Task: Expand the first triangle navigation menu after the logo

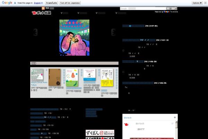Action: 64,13
